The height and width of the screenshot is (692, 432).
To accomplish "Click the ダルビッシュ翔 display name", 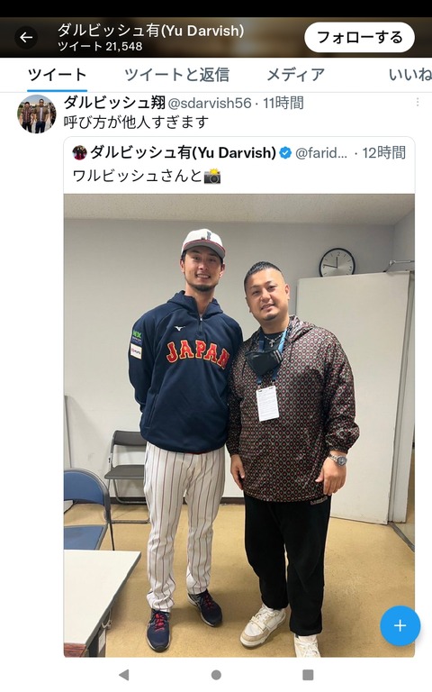I will coord(114,103).
